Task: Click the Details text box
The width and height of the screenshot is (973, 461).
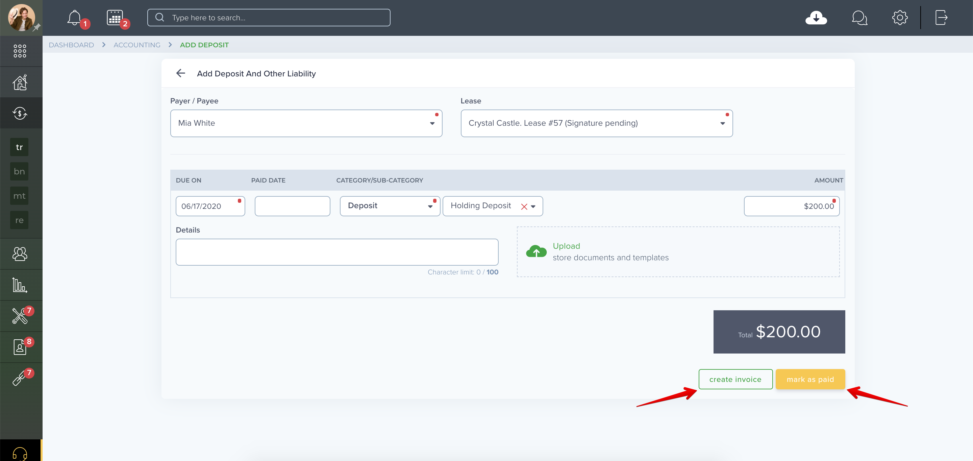Action: coord(337,252)
